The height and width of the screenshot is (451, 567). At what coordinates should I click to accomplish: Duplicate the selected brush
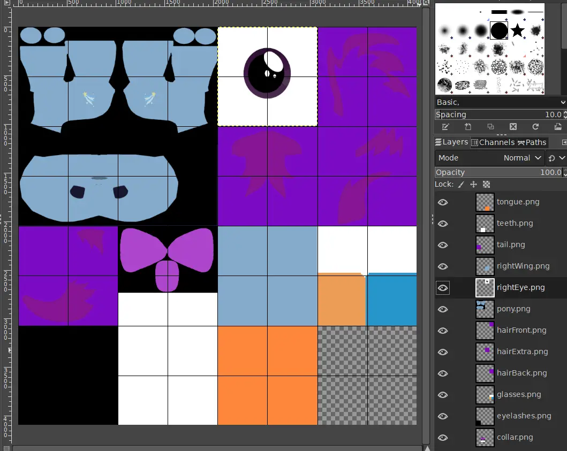coord(490,127)
